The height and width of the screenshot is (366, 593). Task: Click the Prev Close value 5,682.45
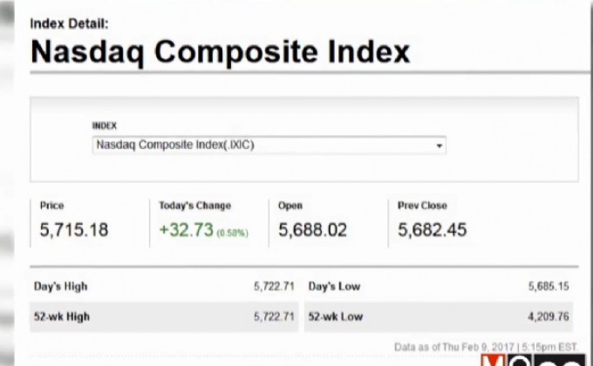tap(432, 231)
